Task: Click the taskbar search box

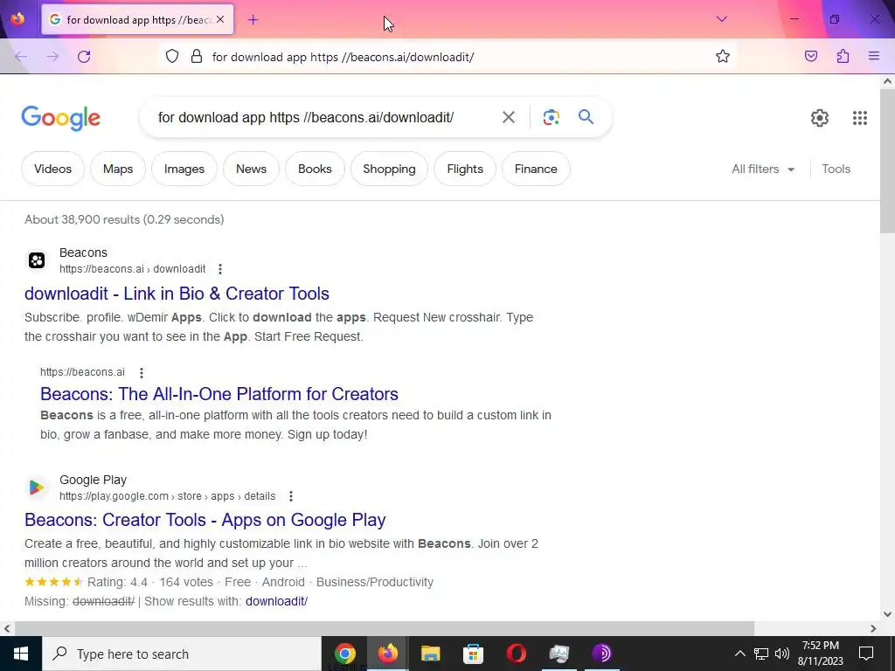Action: click(x=182, y=654)
